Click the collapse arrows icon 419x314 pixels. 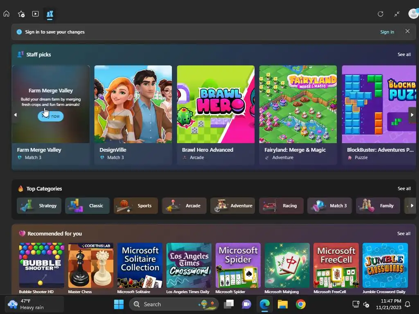[397, 14]
